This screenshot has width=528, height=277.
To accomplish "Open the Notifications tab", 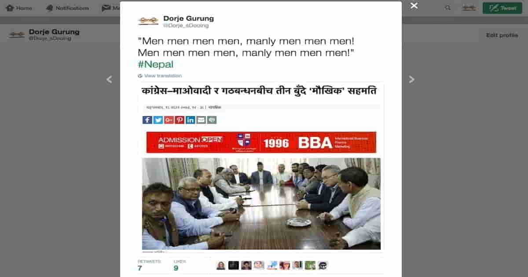I will click(x=67, y=8).
